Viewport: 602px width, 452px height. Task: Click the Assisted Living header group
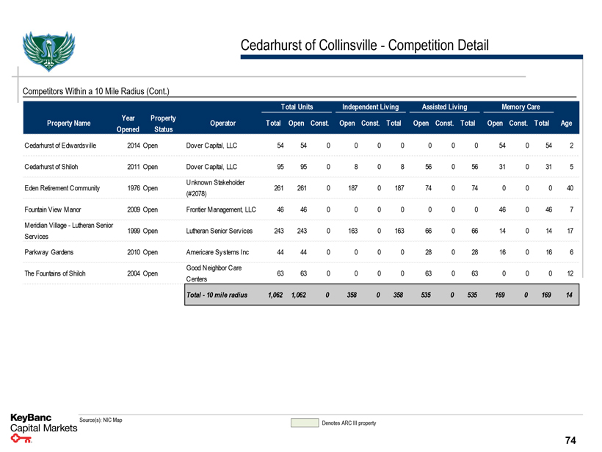pyautogui.click(x=444, y=107)
